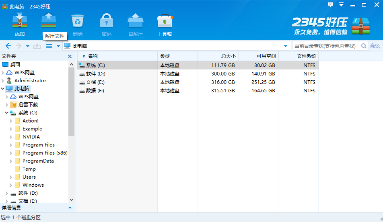Expand top-level WPS网盘 tree node
Viewport: 383px width, 222px height.
coord(3,73)
